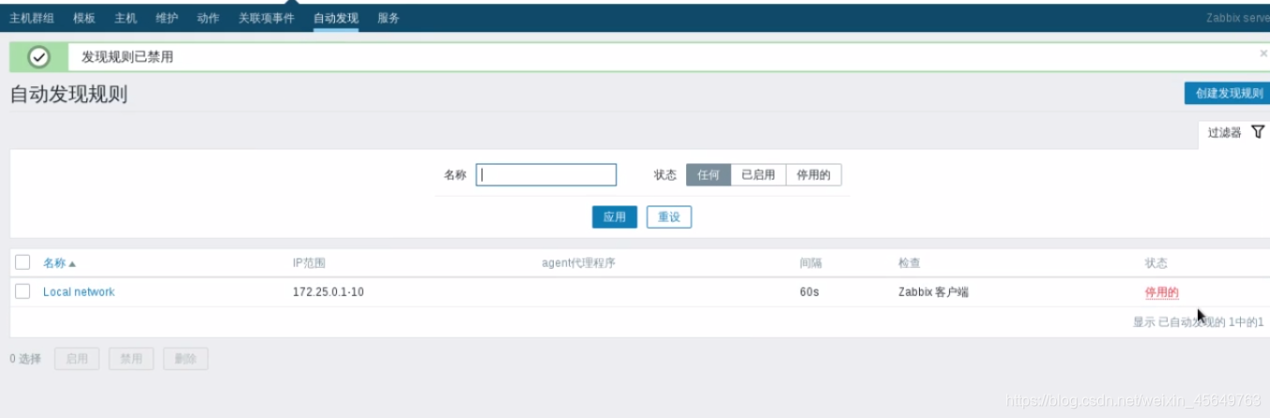Select the 自动发现 menu tab
Image resolution: width=1270 pixels, height=418 pixels.
point(336,18)
